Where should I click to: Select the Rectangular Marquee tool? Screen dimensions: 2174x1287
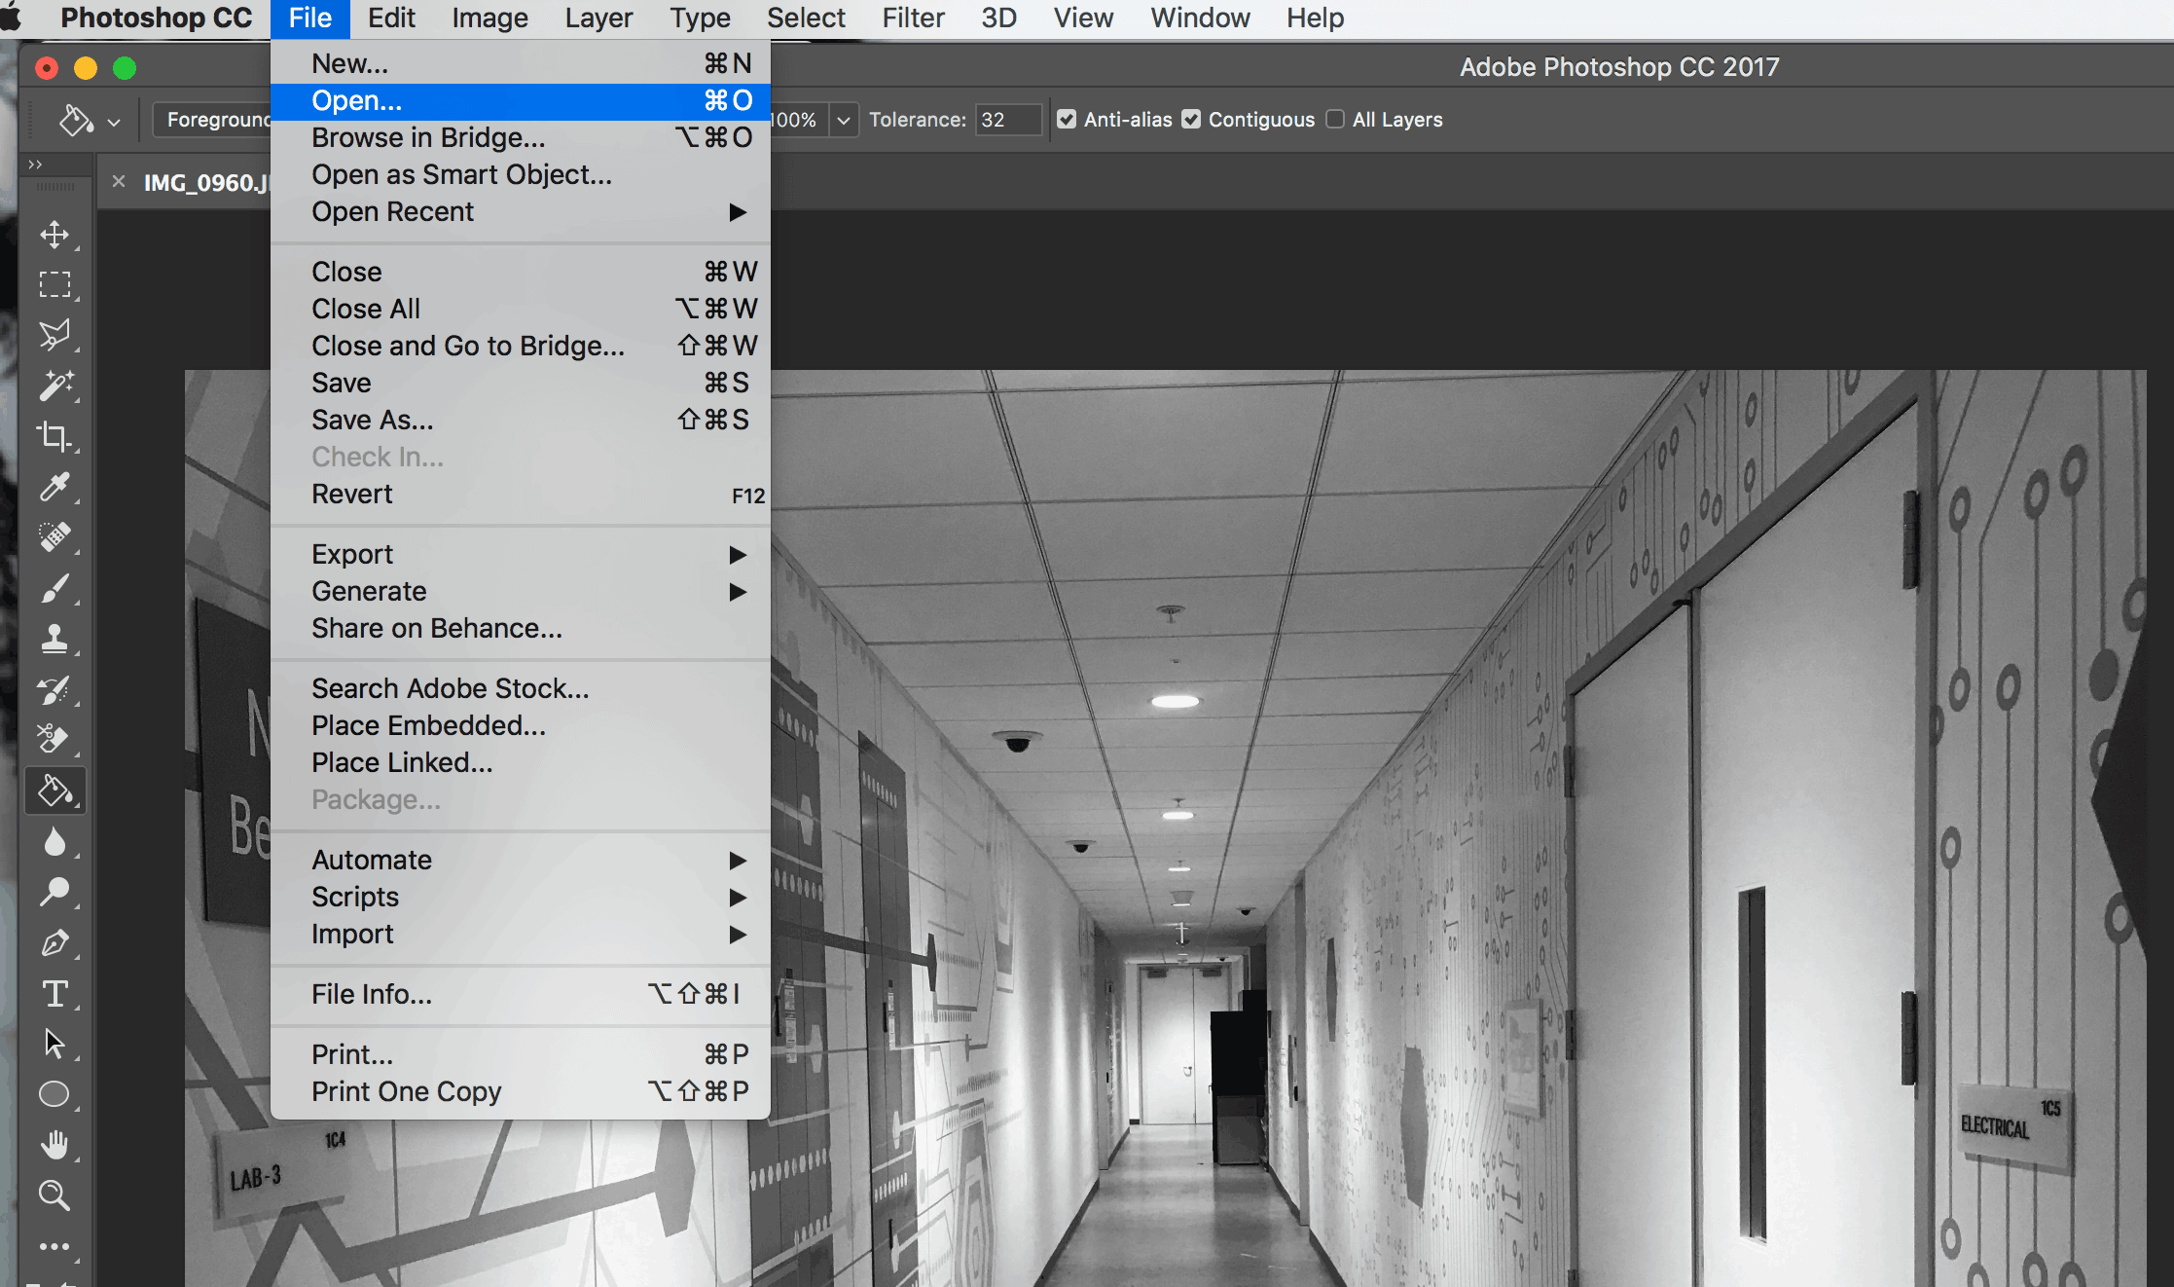[54, 284]
